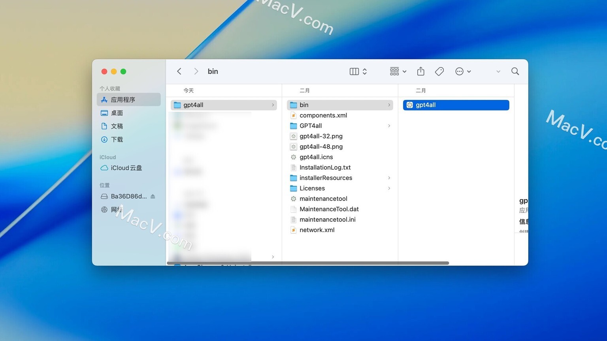
Task: Go back with the left chevron button
Action: point(179,71)
